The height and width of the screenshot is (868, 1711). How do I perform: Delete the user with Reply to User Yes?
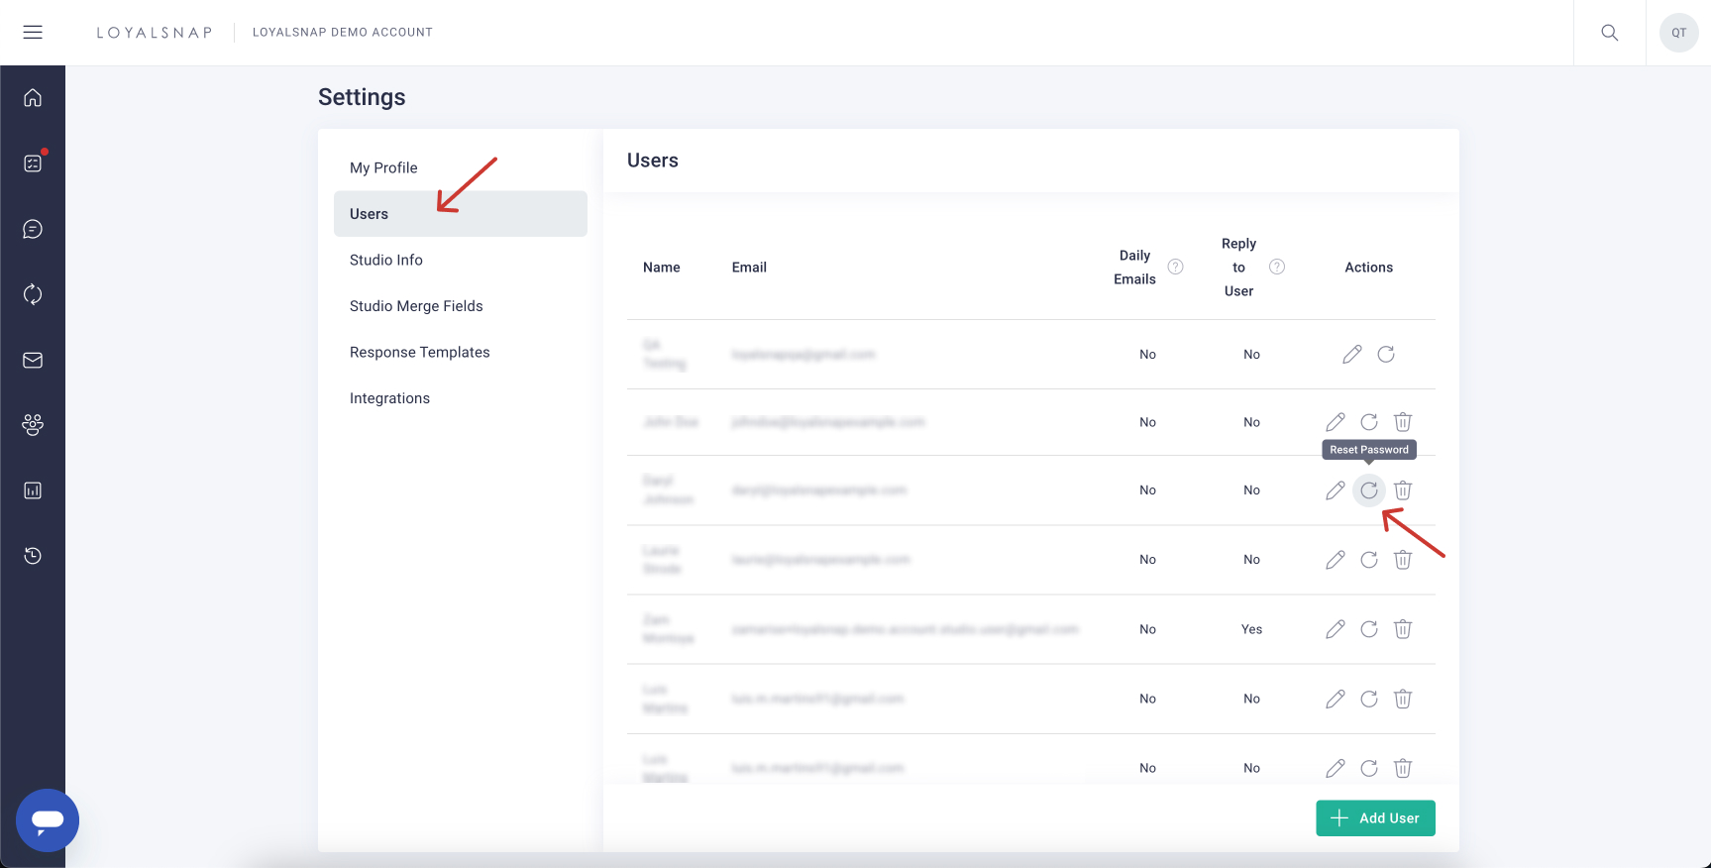[x=1402, y=629]
